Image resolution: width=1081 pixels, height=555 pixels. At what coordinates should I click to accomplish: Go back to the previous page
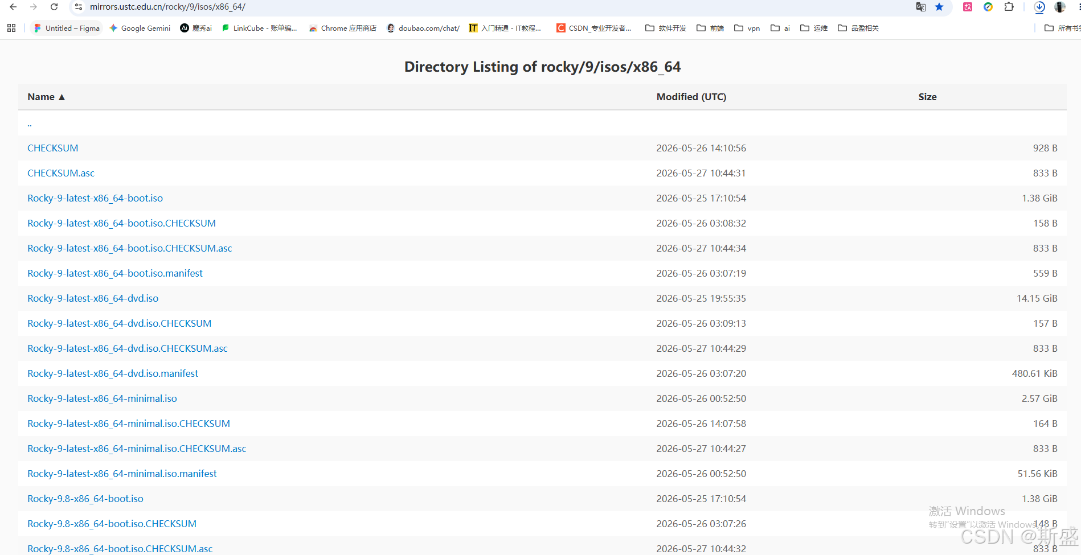[13, 7]
